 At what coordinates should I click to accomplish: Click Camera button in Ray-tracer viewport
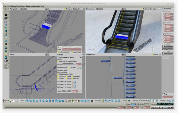[x=99, y=9]
